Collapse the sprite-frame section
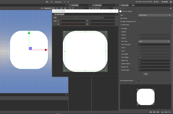The height and width of the screenshot is (114, 173). click(x=121, y=25)
